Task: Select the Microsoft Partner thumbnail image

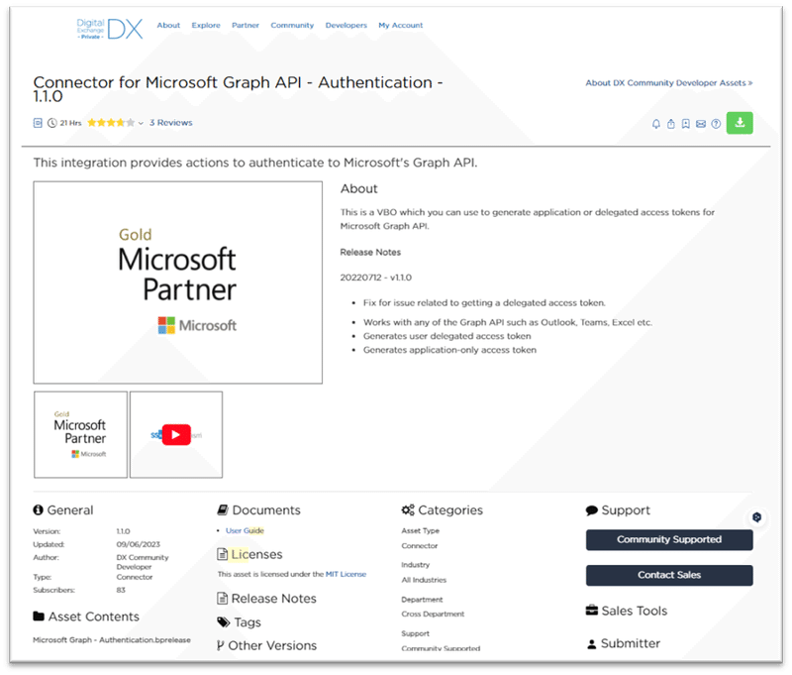Action: click(81, 434)
